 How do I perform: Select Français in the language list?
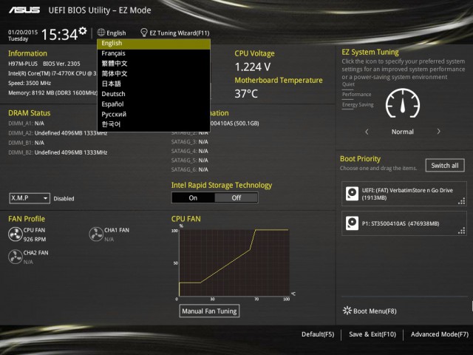coord(154,53)
